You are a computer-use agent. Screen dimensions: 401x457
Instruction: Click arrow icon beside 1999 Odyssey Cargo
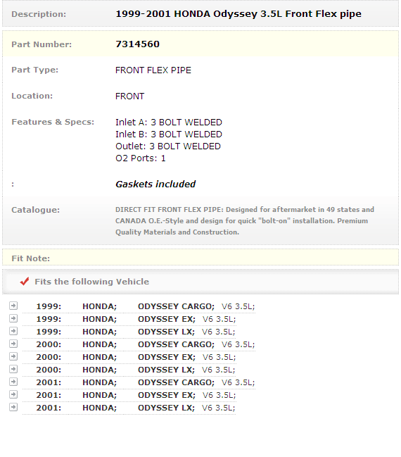click(x=13, y=306)
